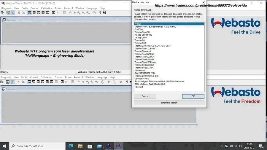Select W-Bus in the device list
267x150 pixels.
(169, 24)
